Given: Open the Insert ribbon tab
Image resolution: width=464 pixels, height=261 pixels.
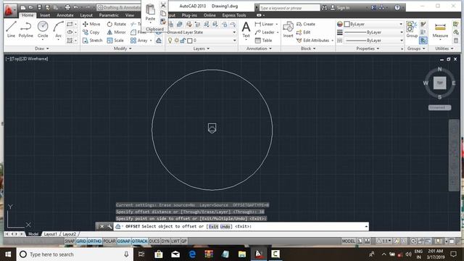Looking at the screenshot, I should click(x=45, y=15).
